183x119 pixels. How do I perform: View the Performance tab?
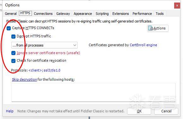[x=142, y=14]
